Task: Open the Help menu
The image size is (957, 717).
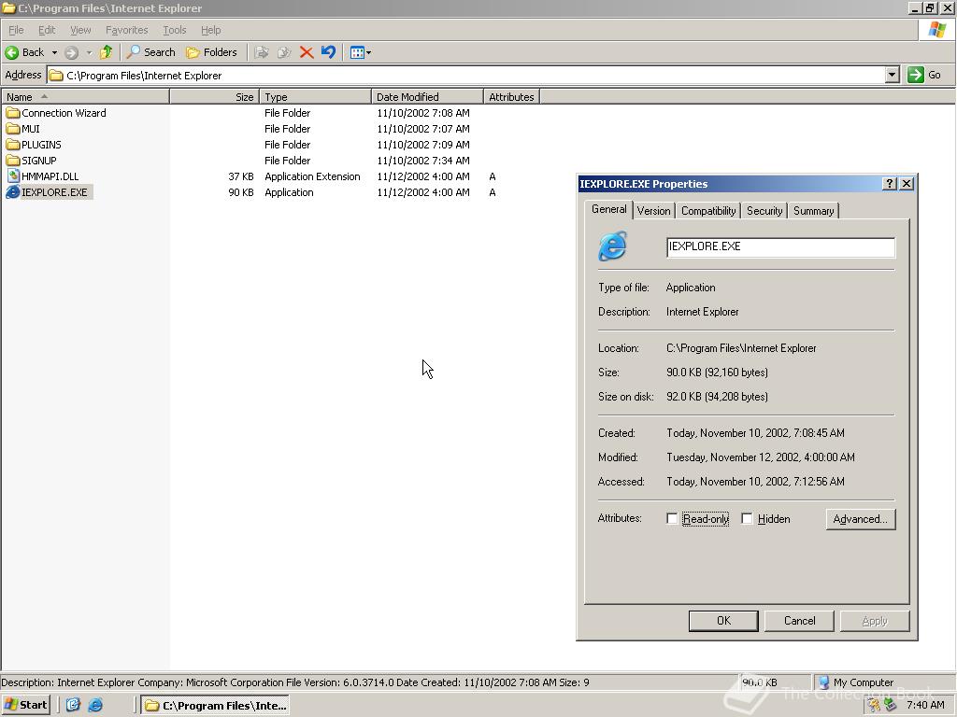Action: click(x=210, y=30)
